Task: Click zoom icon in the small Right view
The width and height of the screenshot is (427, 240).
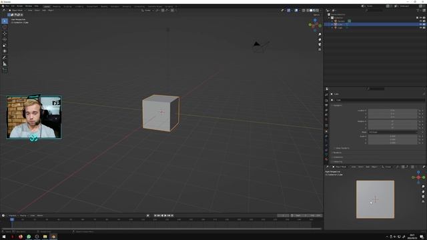Action: click(x=423, y=187)
